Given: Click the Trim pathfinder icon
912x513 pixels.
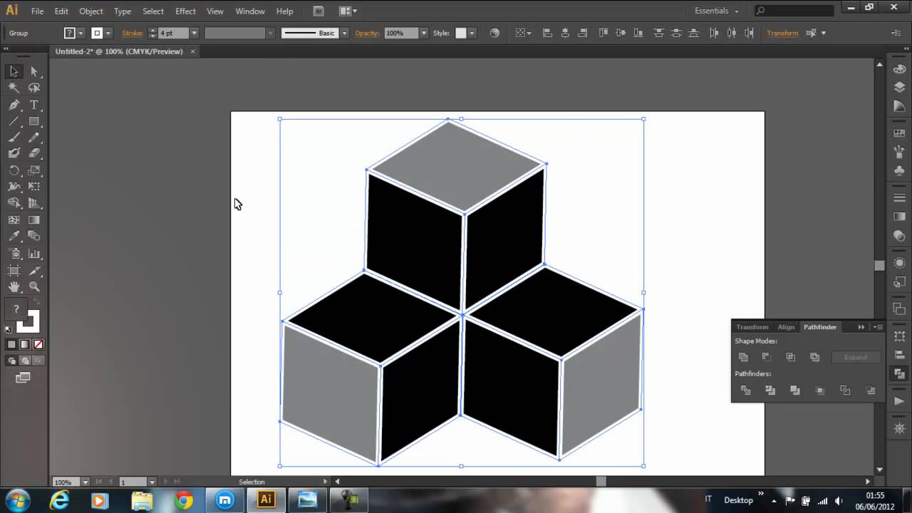Looking at the screenshot, I should (x=770, y=390).
